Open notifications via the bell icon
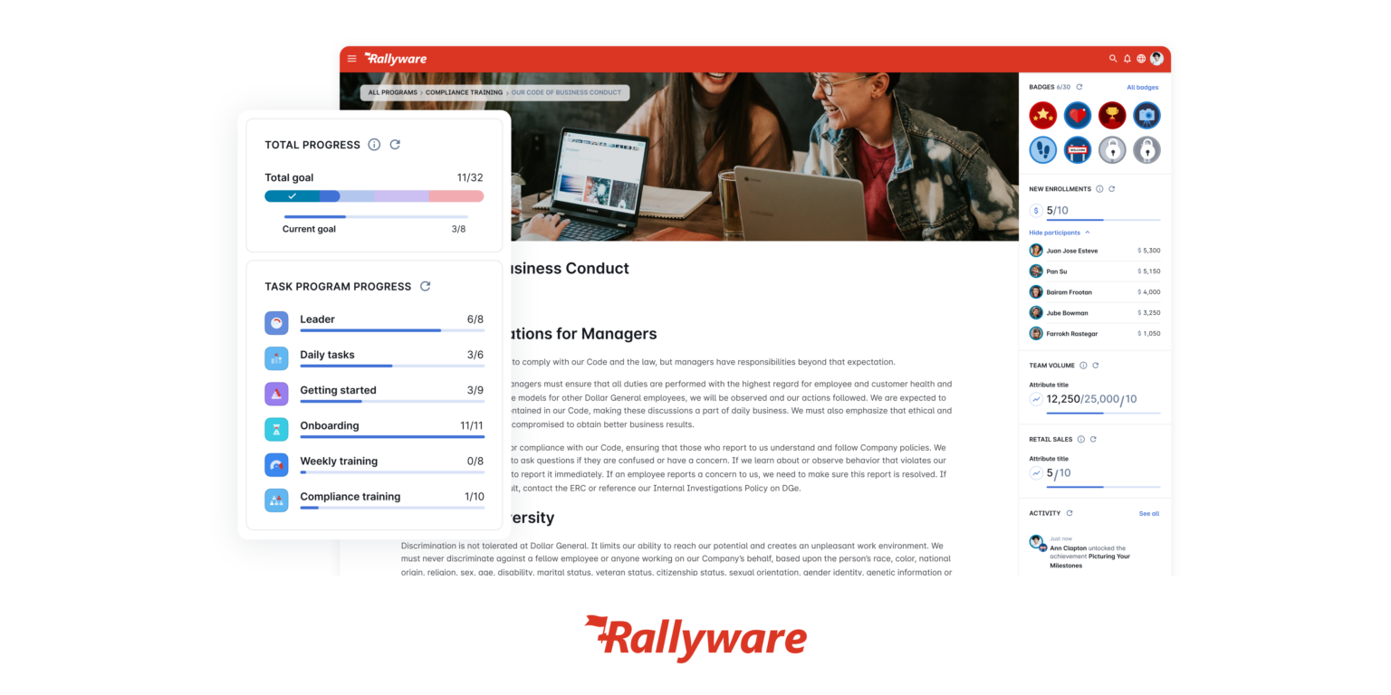Viewport: 1391px width, 695px height. pos(1127,58)
